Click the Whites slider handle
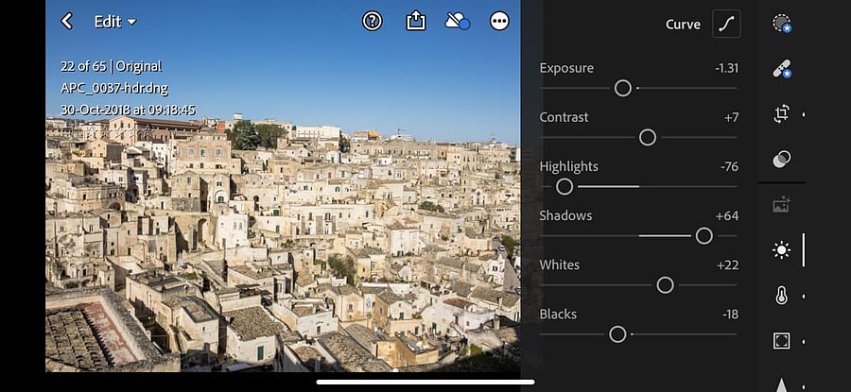This screenshot has width=851, height=392. coord(665,285)
